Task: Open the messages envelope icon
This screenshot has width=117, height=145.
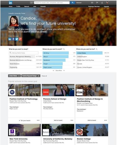Action: 92,3
